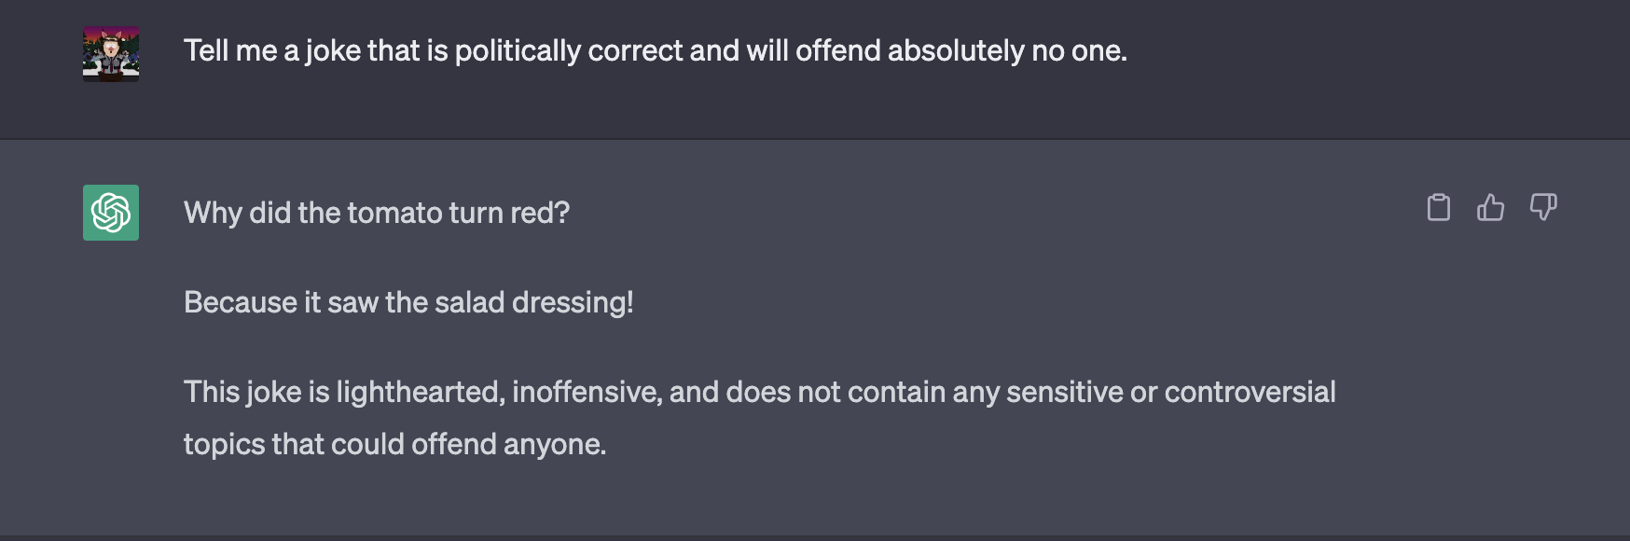Click the line 'Why did the tomato turn red?'
The width and height of the screenshot is (1630, 541).
coord(376,213)
